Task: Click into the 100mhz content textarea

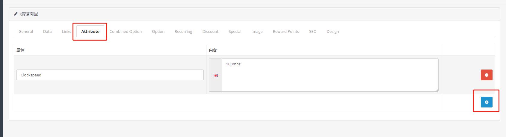Action: [330, 75]
